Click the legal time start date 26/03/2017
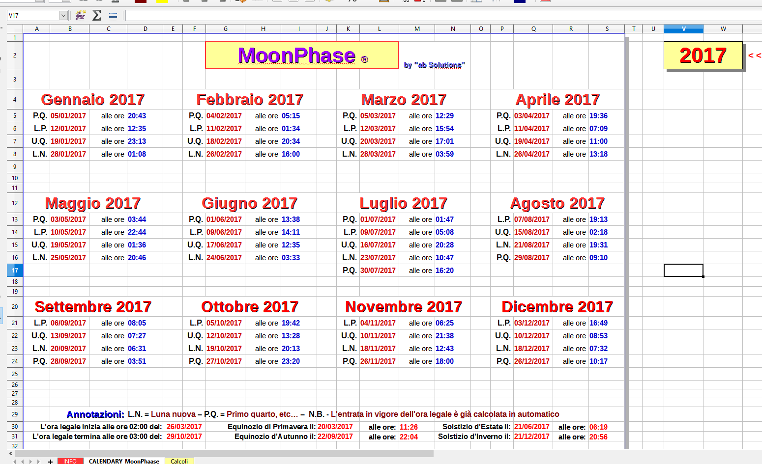Image resolution: width=762 pixels, height=464 pixels. coord(184,427)
